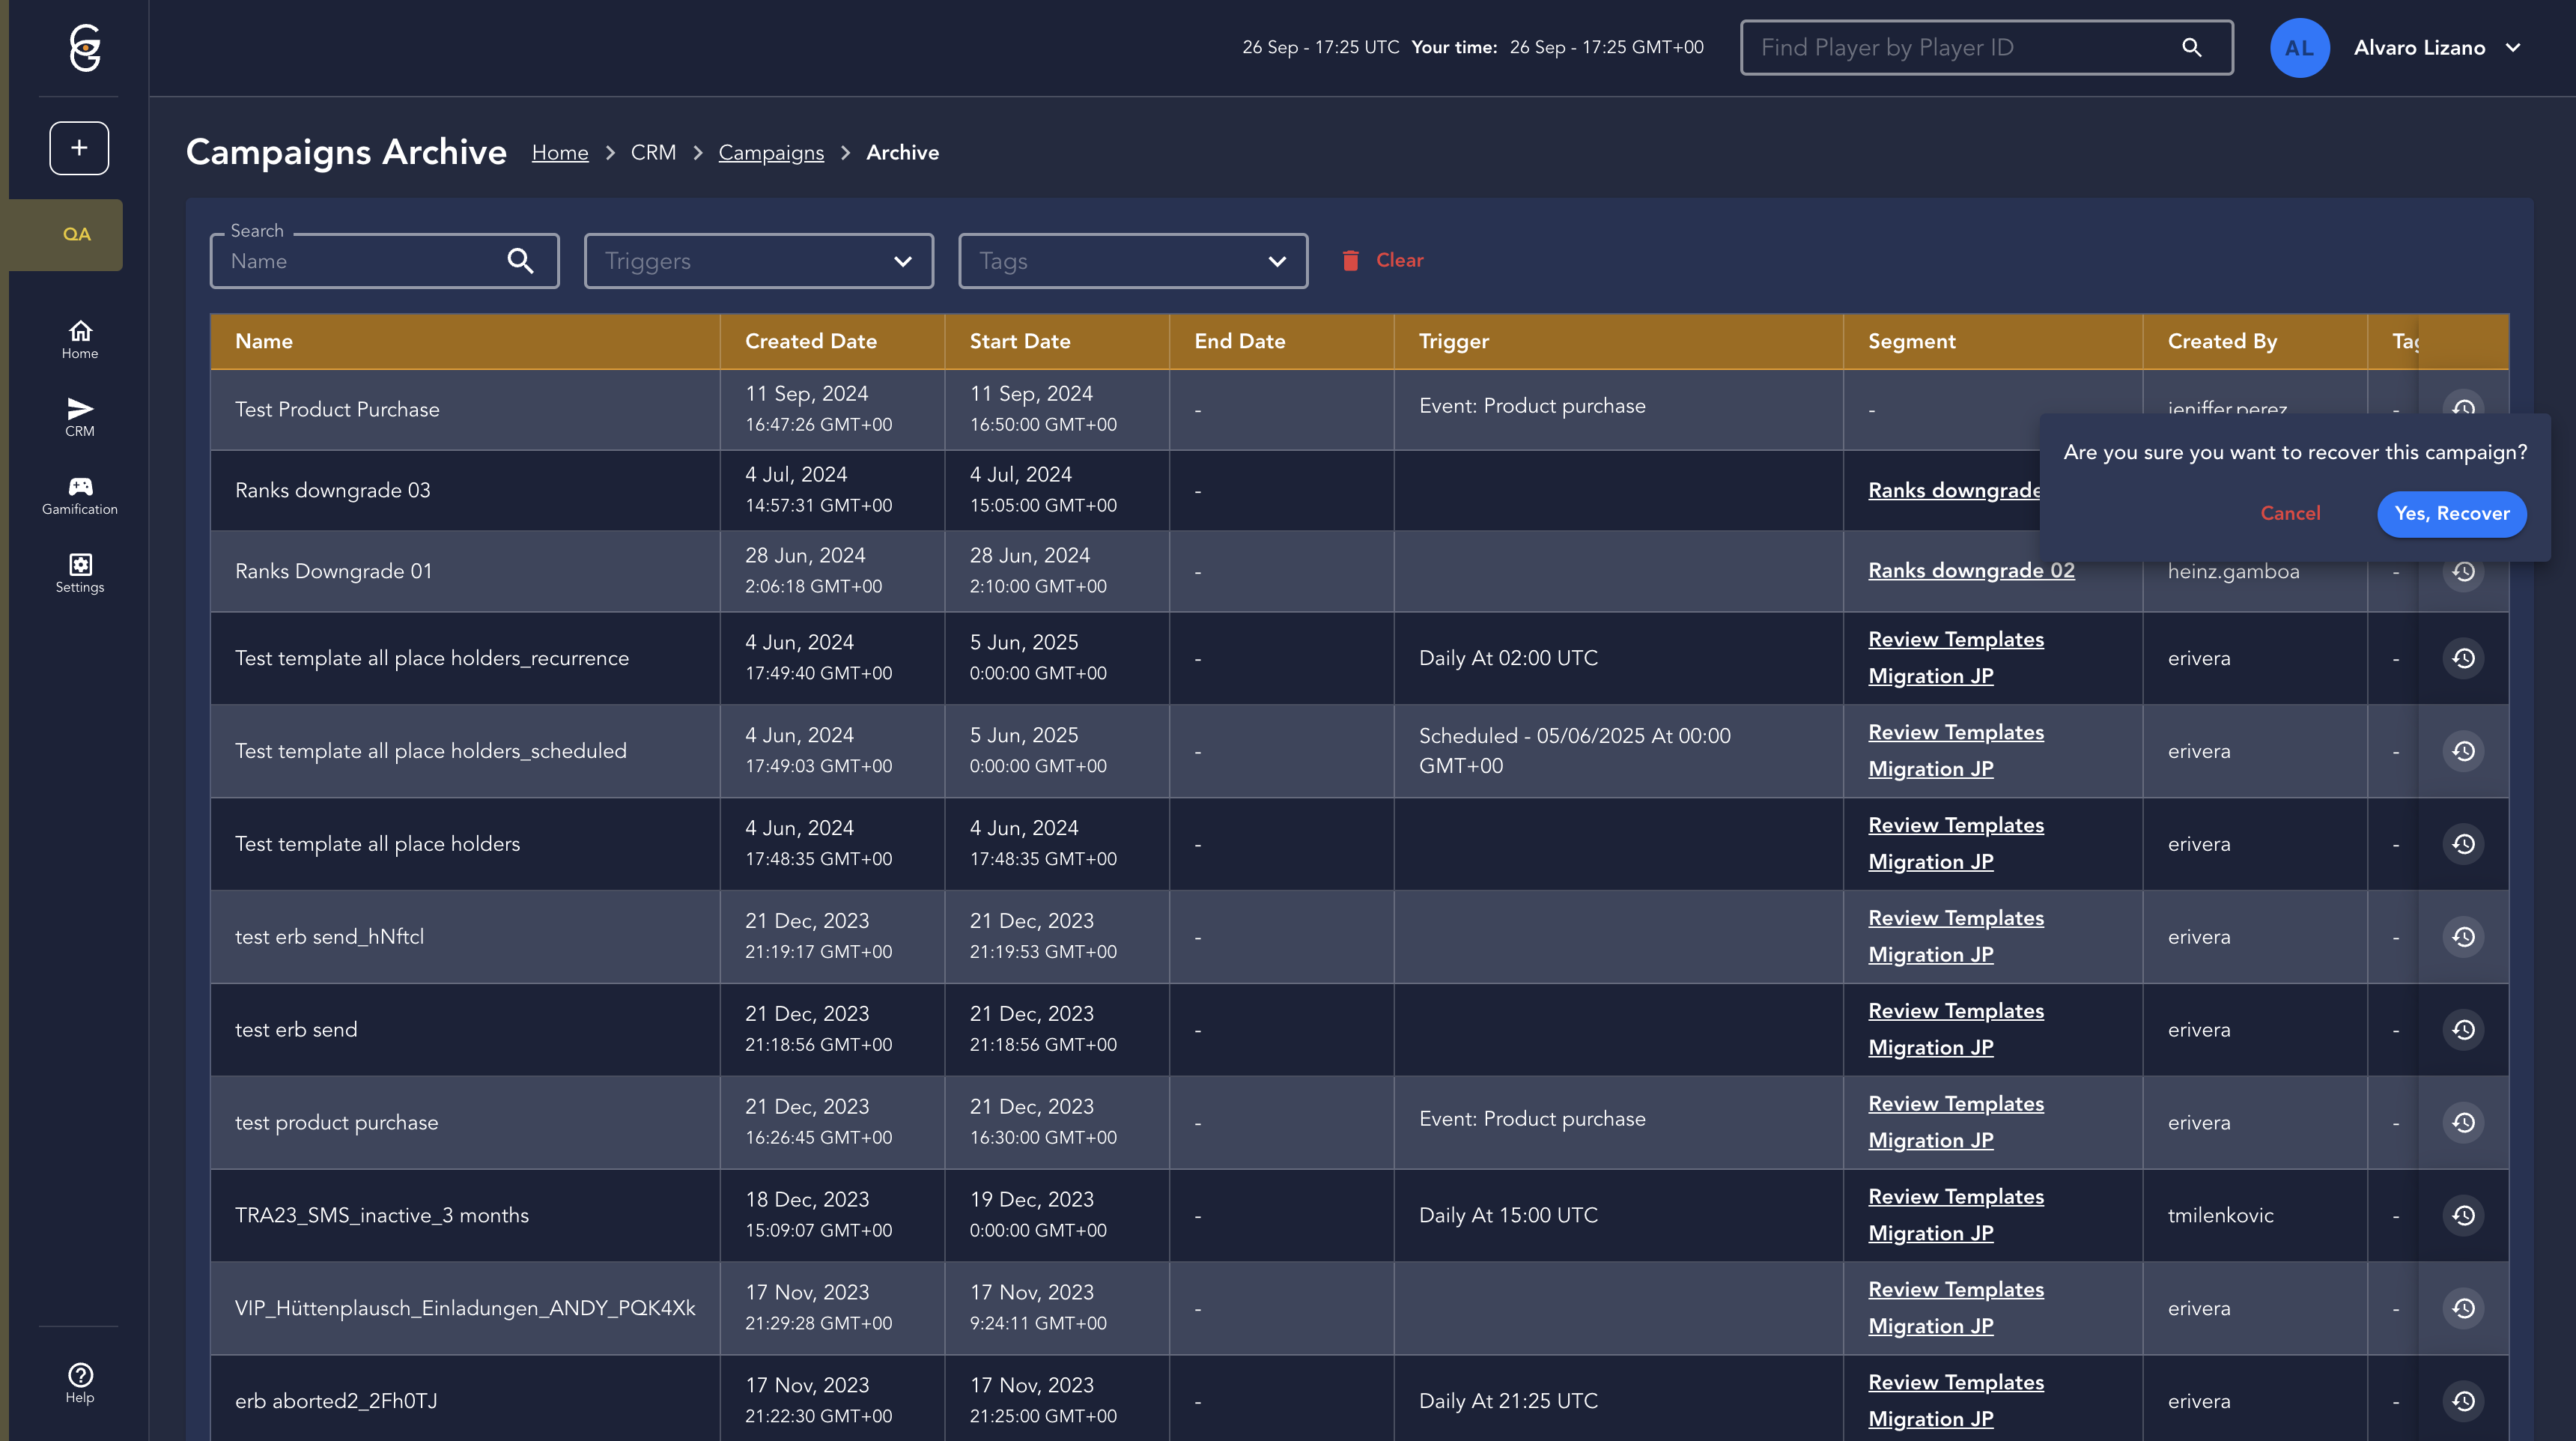Click the company logo icon
Image resolution: width=2576 pixels, height=1441 pixels.
(85, 48)
